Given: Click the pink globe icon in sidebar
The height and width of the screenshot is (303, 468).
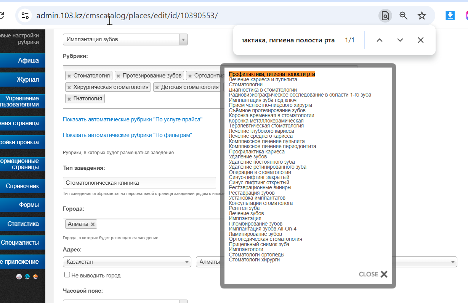Looking at the screenshot, I should [19, 277].
